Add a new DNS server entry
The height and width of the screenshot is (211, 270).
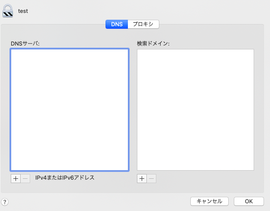click(16, 178)
